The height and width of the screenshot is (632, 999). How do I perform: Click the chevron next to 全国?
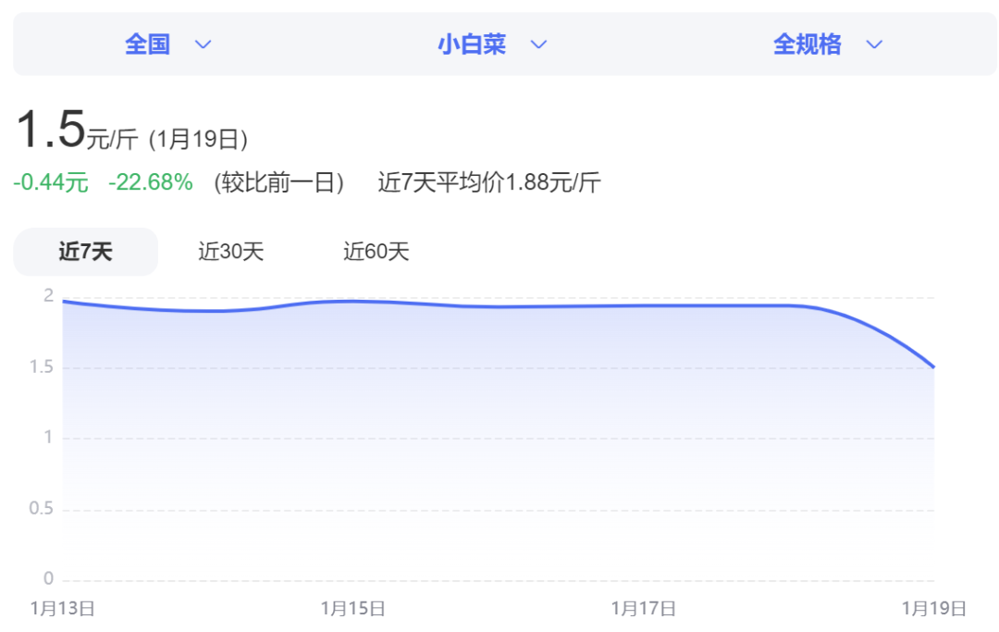coord(203,44)
